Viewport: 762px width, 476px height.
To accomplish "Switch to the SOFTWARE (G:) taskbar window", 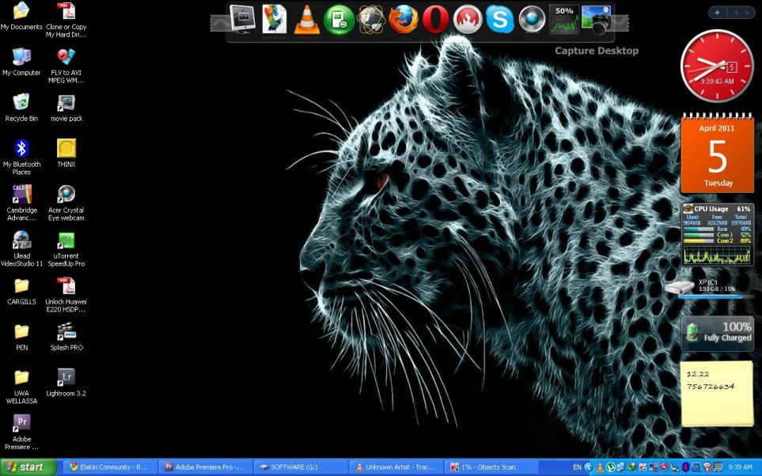I will click(x=301, y=467).
